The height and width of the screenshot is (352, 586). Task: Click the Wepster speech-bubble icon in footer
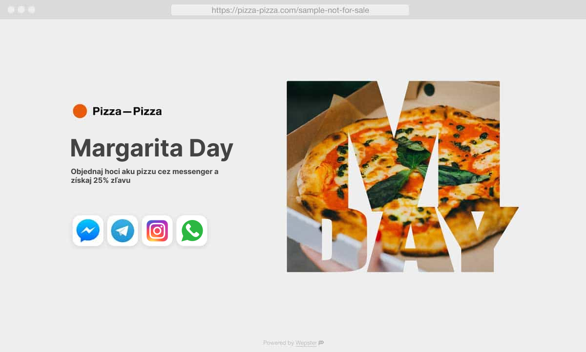point(321,343)
